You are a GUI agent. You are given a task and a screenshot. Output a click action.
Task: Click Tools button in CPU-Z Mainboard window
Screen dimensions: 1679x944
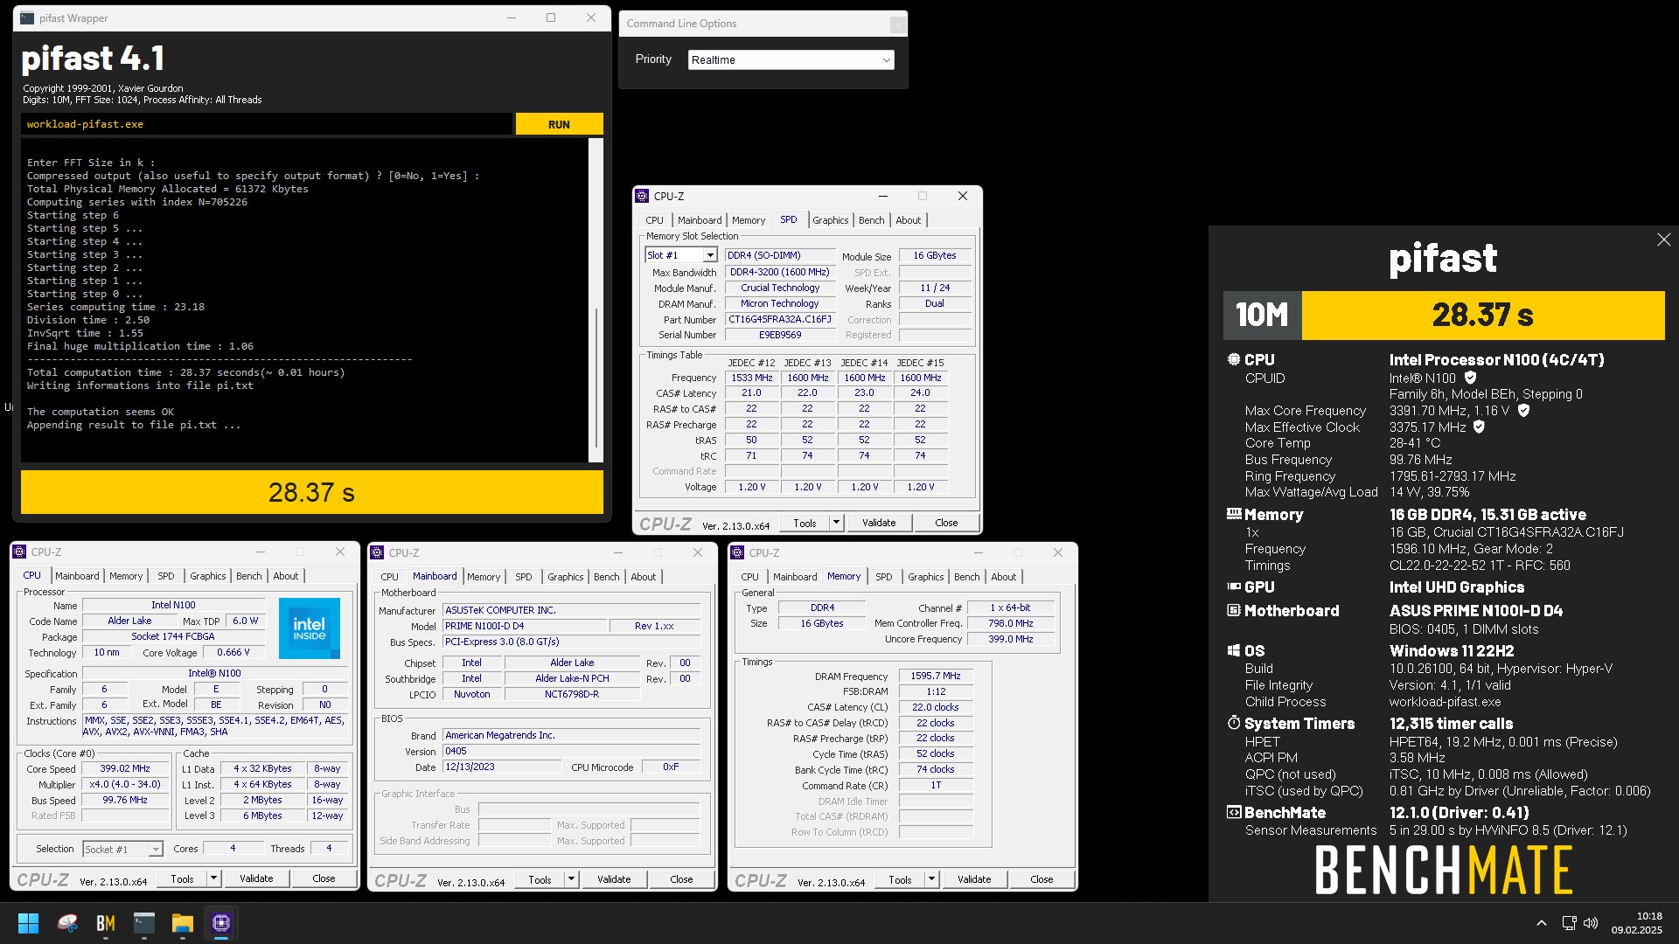click(540, 879)
